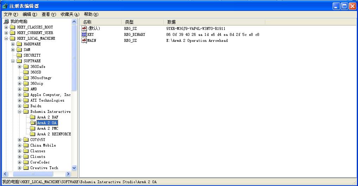358x186 pixels.
Task: Click HKEY_LOCAL_MACHINE folder icon
Action: click(x=13, y=38)
